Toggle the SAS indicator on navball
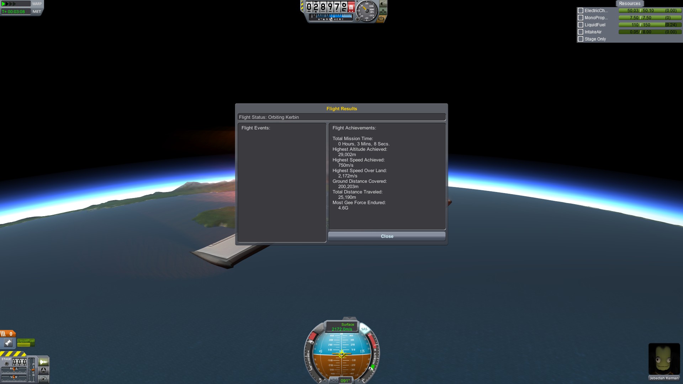 pos(364,329)
